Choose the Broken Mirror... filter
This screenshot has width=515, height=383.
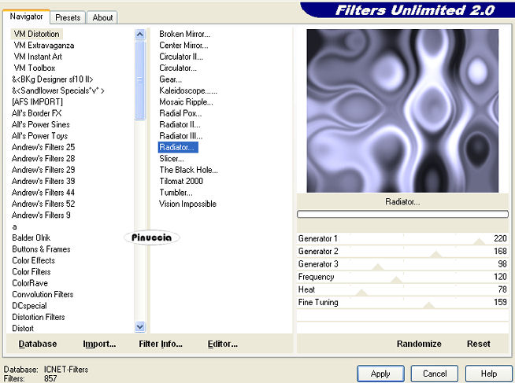(x=184, y=34)
